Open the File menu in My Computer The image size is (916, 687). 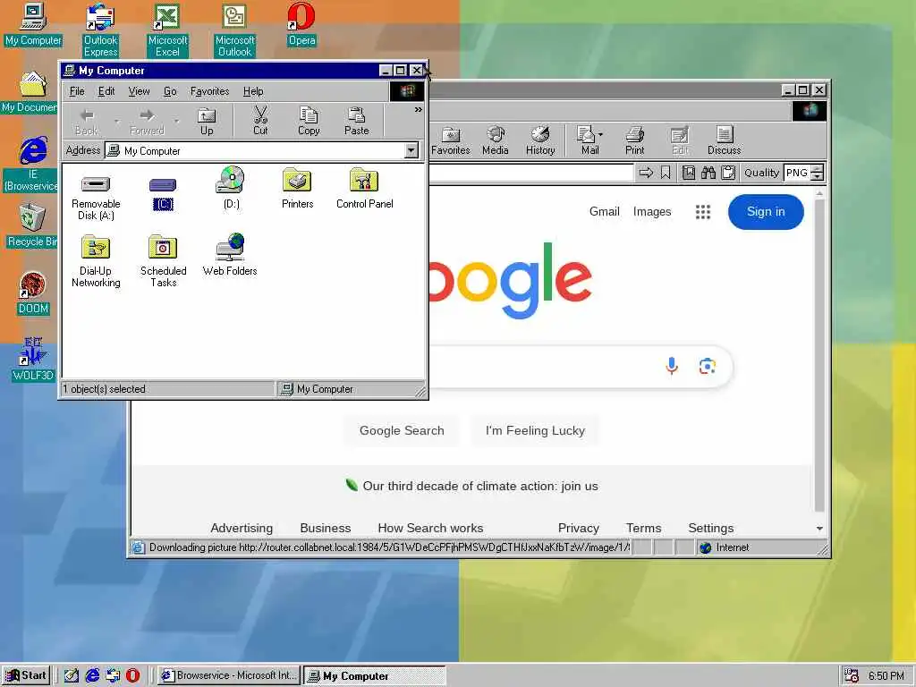77,91
